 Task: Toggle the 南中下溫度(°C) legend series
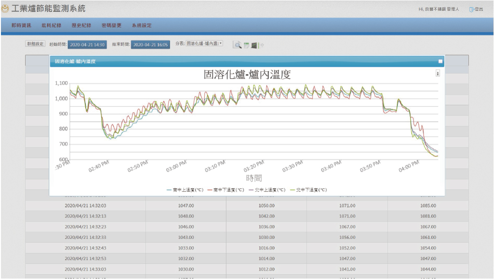click(226, 190)
